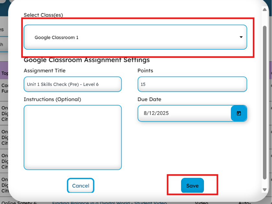272x204 pixels.
Task: Click the Video type label in background
Action: point(201,202)
